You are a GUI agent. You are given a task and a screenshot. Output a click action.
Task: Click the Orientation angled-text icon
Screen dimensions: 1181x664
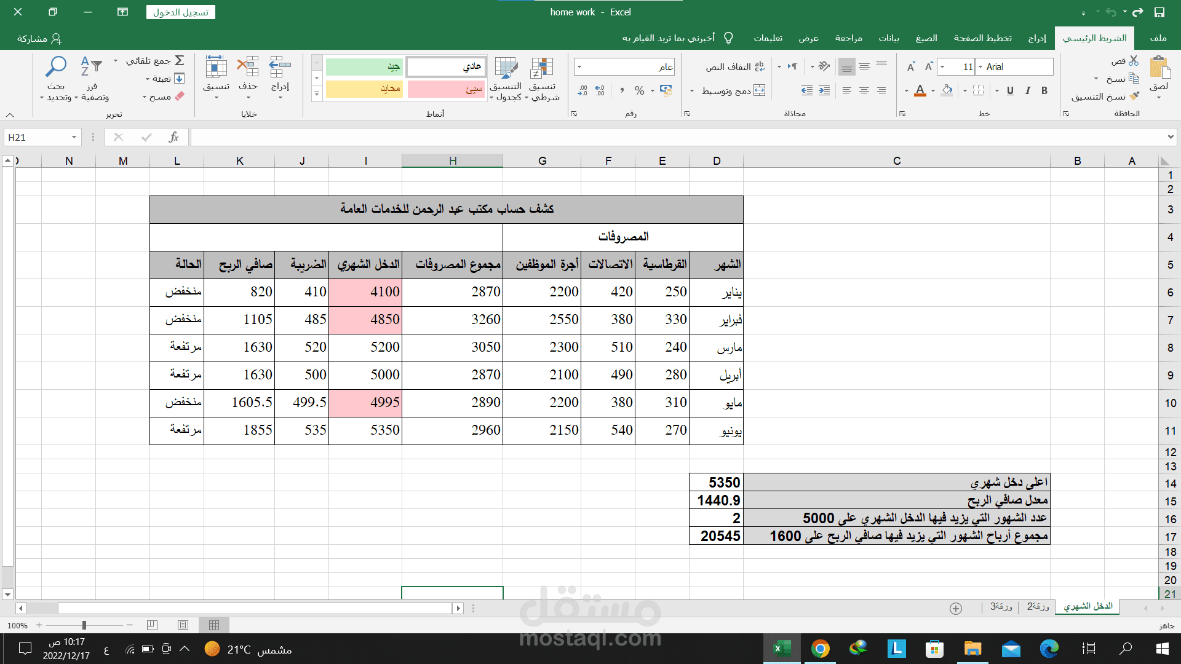pyautogui.click(x=824, y=66)
